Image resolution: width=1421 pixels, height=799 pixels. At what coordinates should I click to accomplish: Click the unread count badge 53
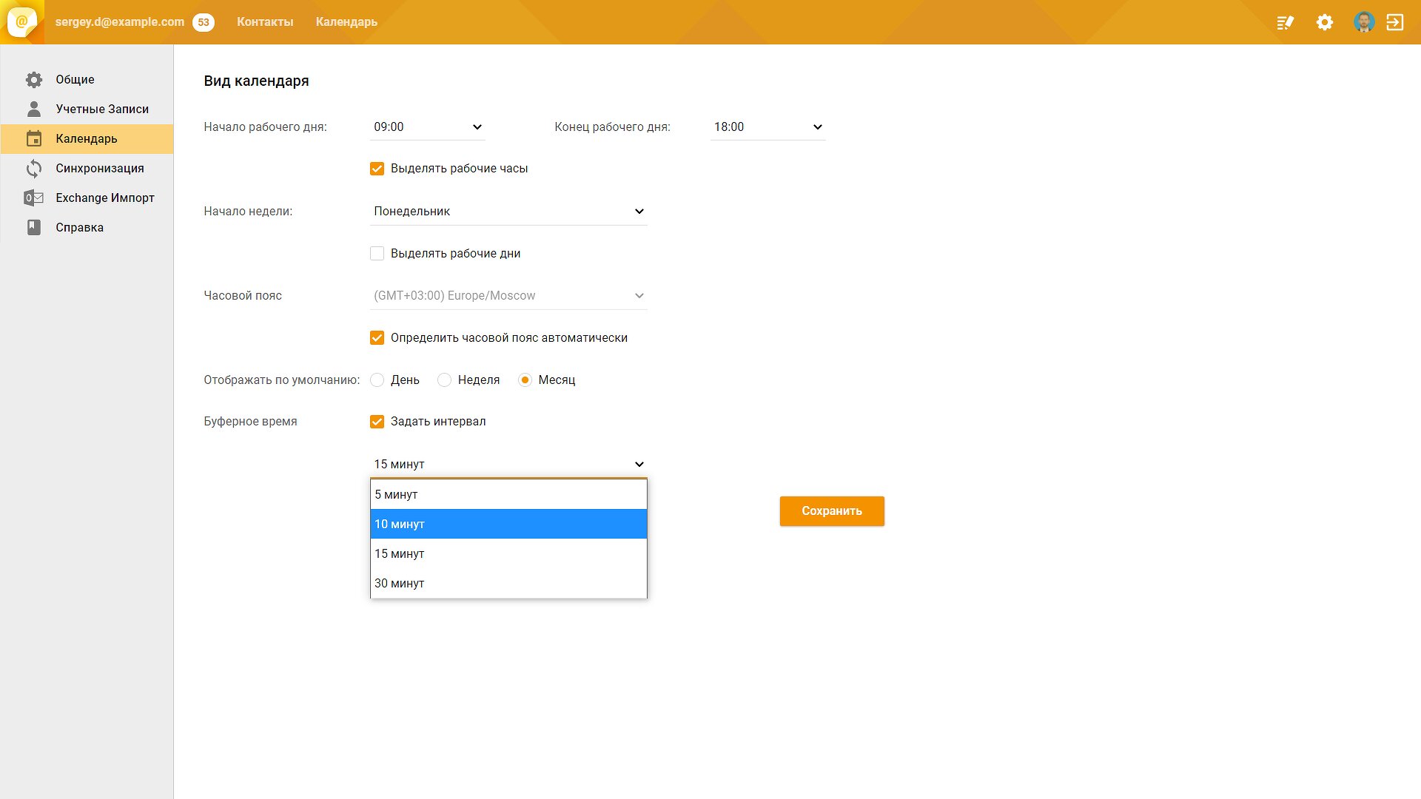(x=204, y=22)
